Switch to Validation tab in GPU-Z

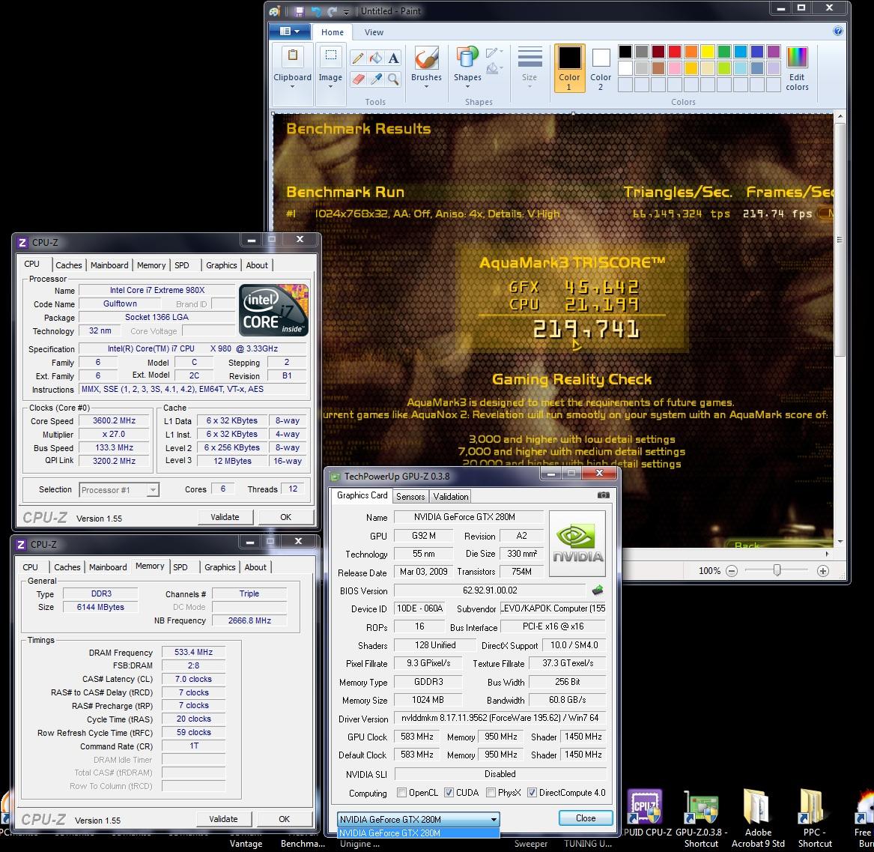450,496
